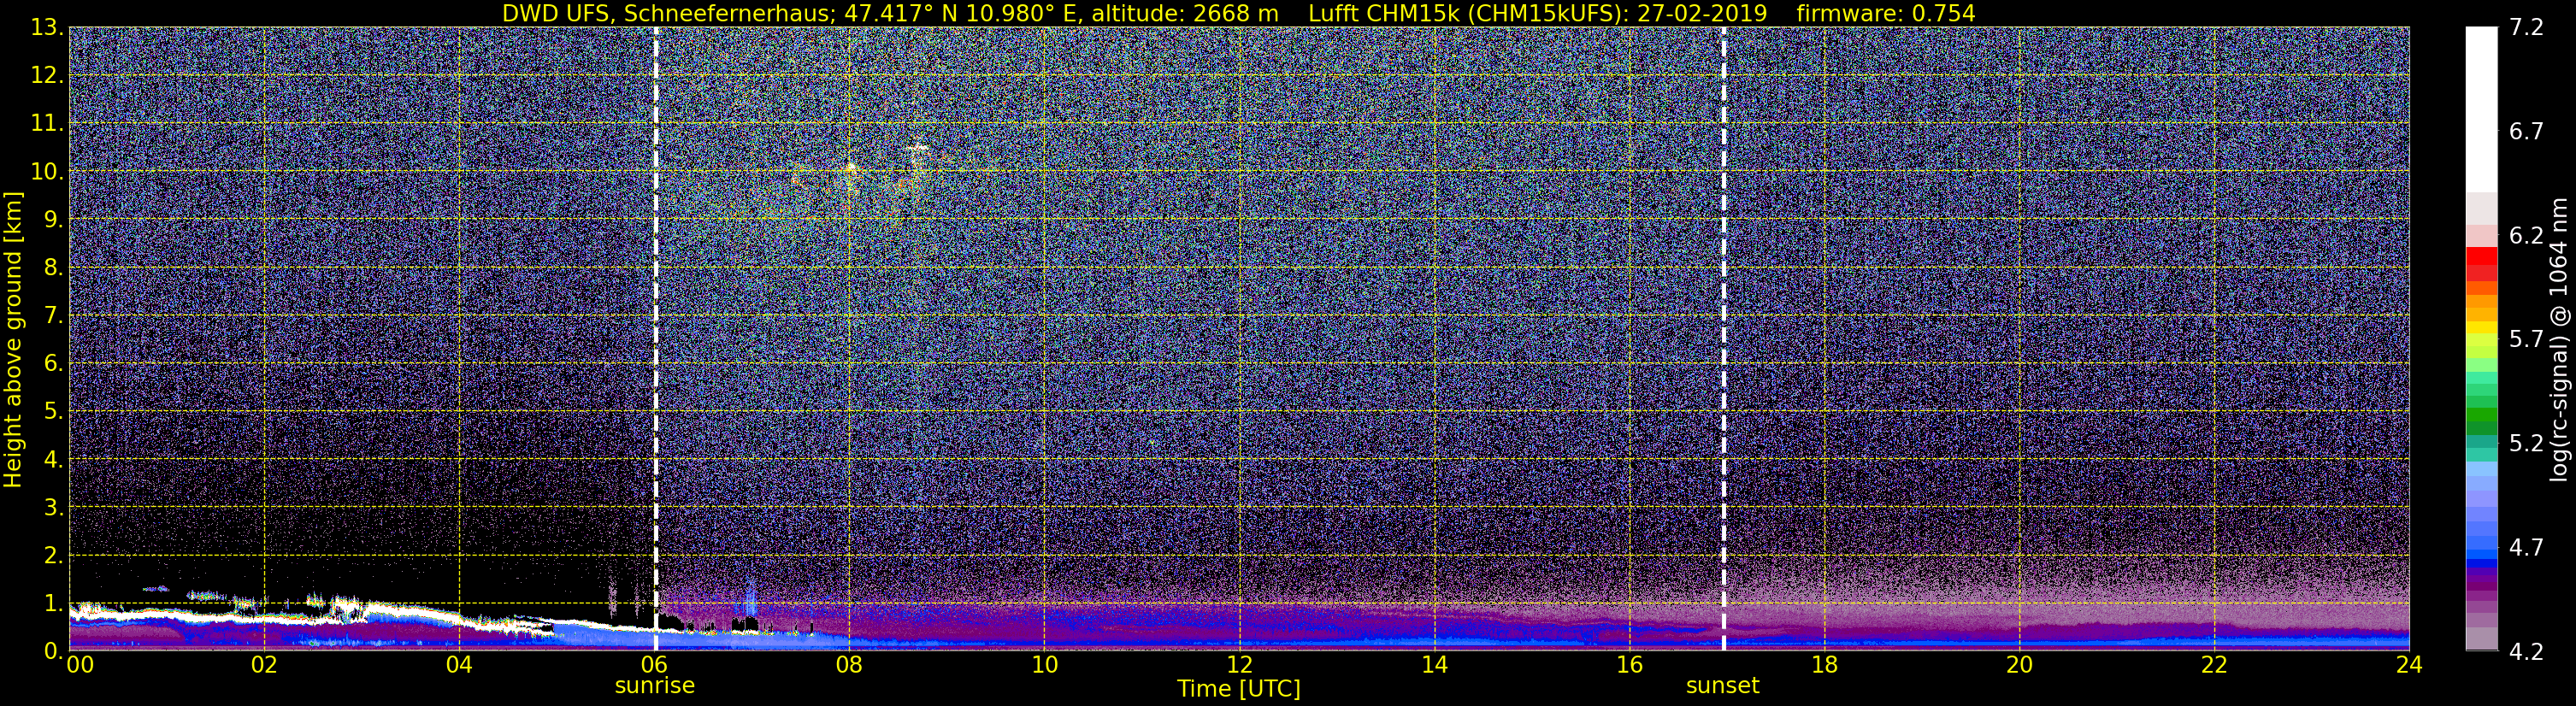Viewport: 2576px width, 706px height.
Task: Click the height tick label '10.'
Action: coord(47,171)
